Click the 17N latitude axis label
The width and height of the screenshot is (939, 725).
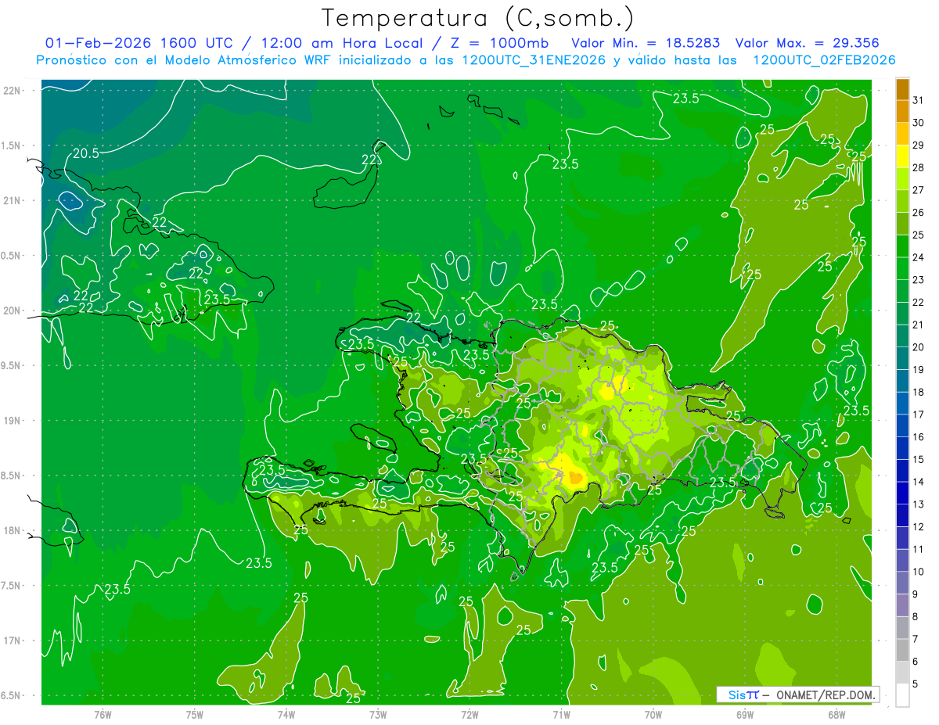(11, 641)
